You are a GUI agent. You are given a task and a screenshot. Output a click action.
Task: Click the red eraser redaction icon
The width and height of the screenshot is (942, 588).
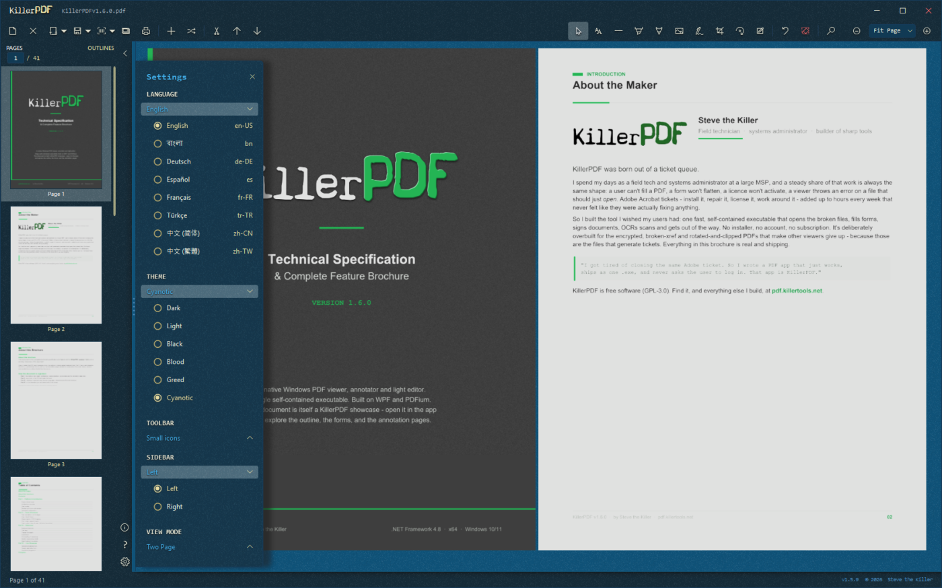pos(805,31)
